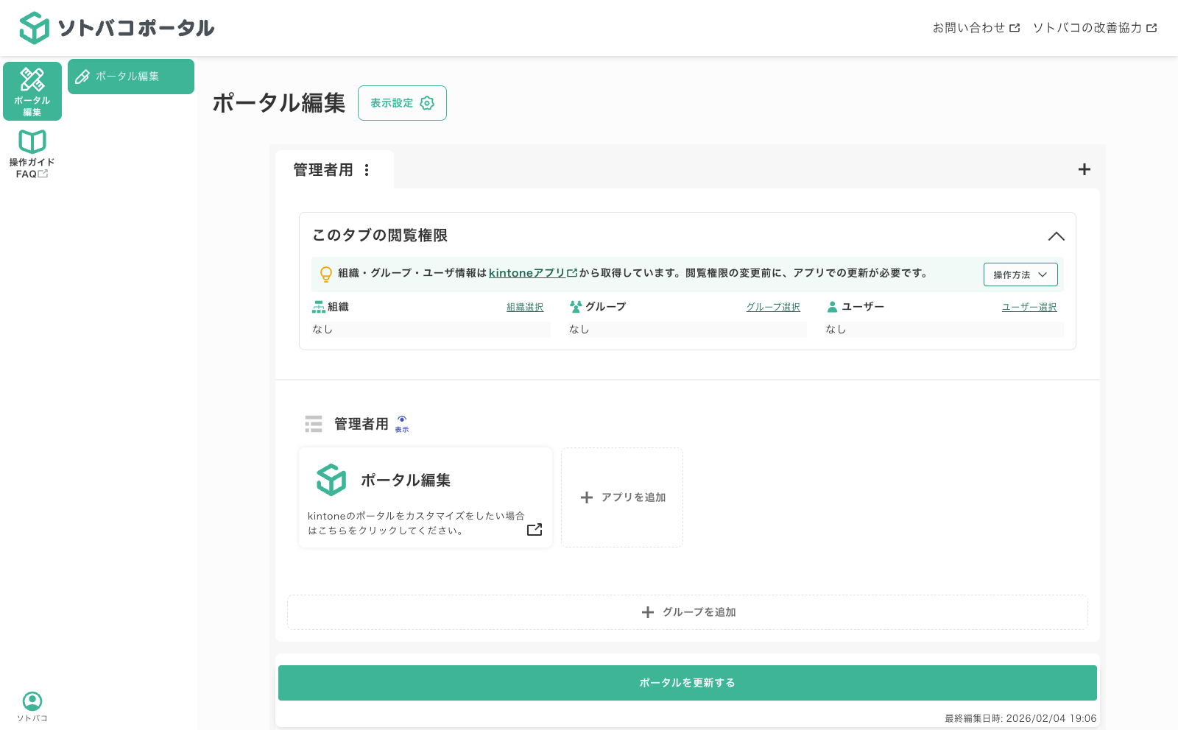
Task: Click the gear icon inside 表示設定 button
Action: point(426,103)
